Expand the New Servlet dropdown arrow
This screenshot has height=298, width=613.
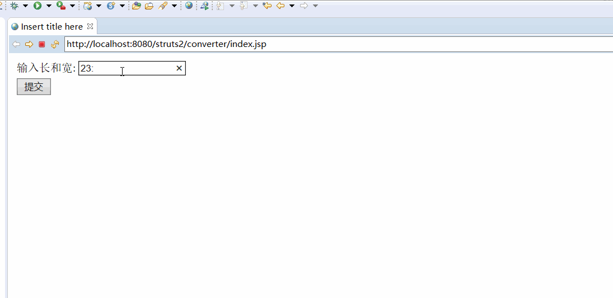(x=123, y=6)
